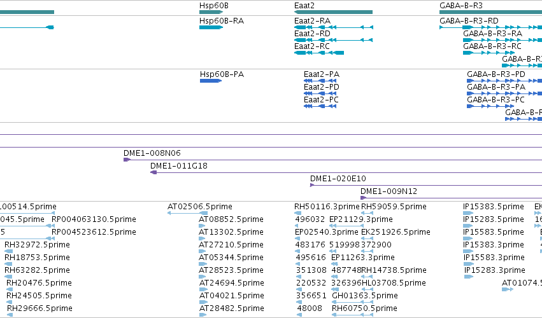Select EST AT27210.5prime label

click(x=231, y=245)
